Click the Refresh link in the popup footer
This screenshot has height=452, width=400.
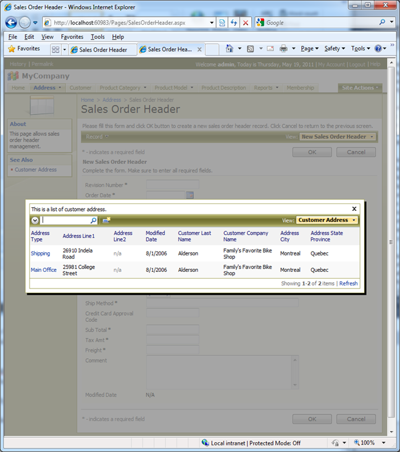(x=348, y=284)
